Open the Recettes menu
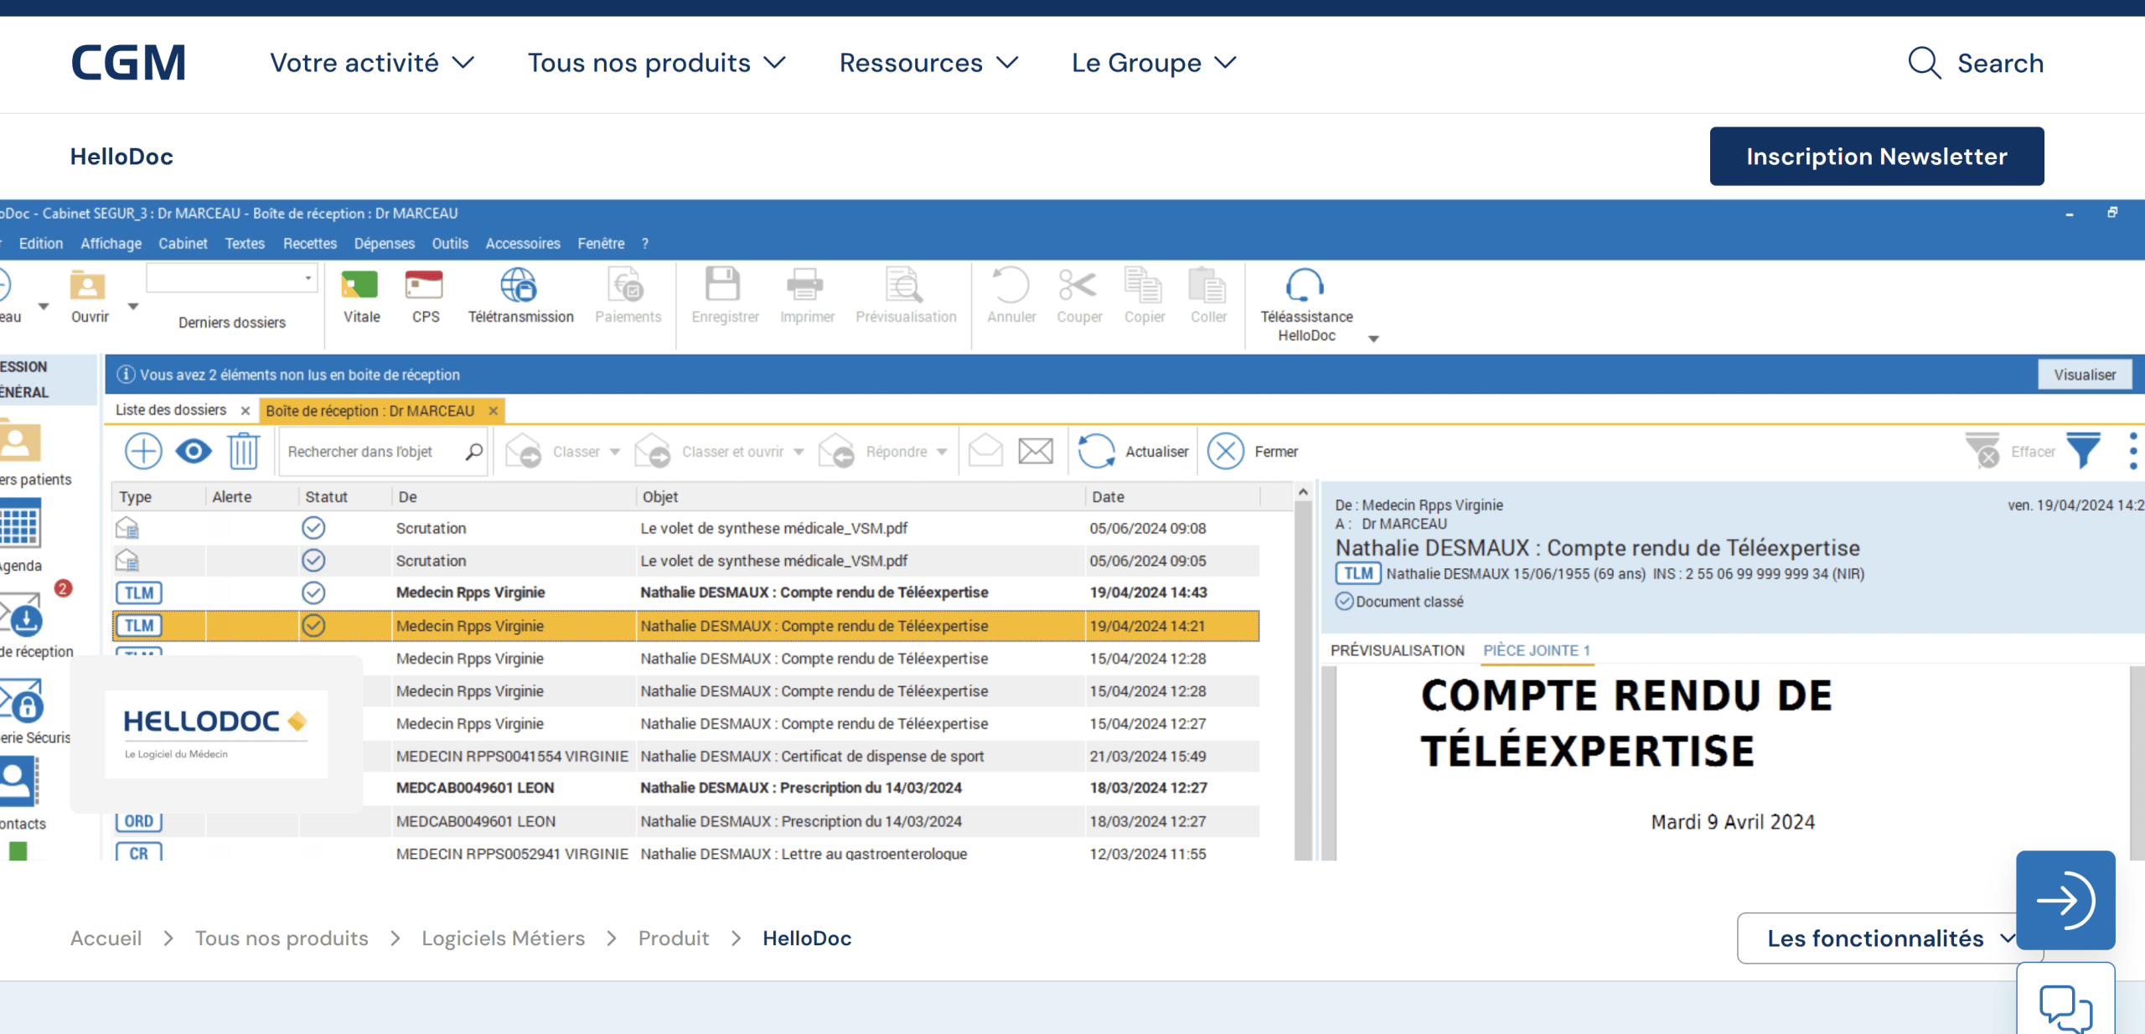 pos(310,244)
